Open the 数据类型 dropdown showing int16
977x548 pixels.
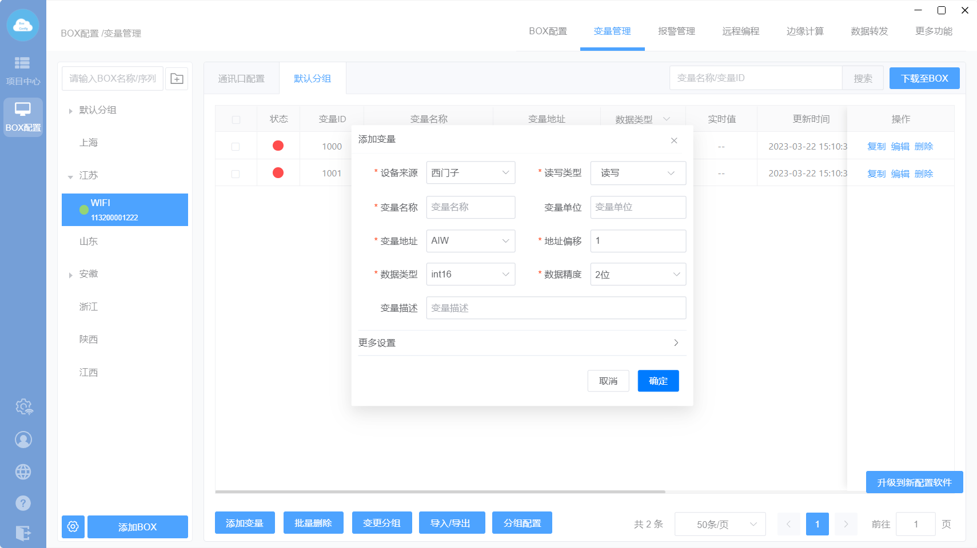pyautogui.click(x=470, y=275)
